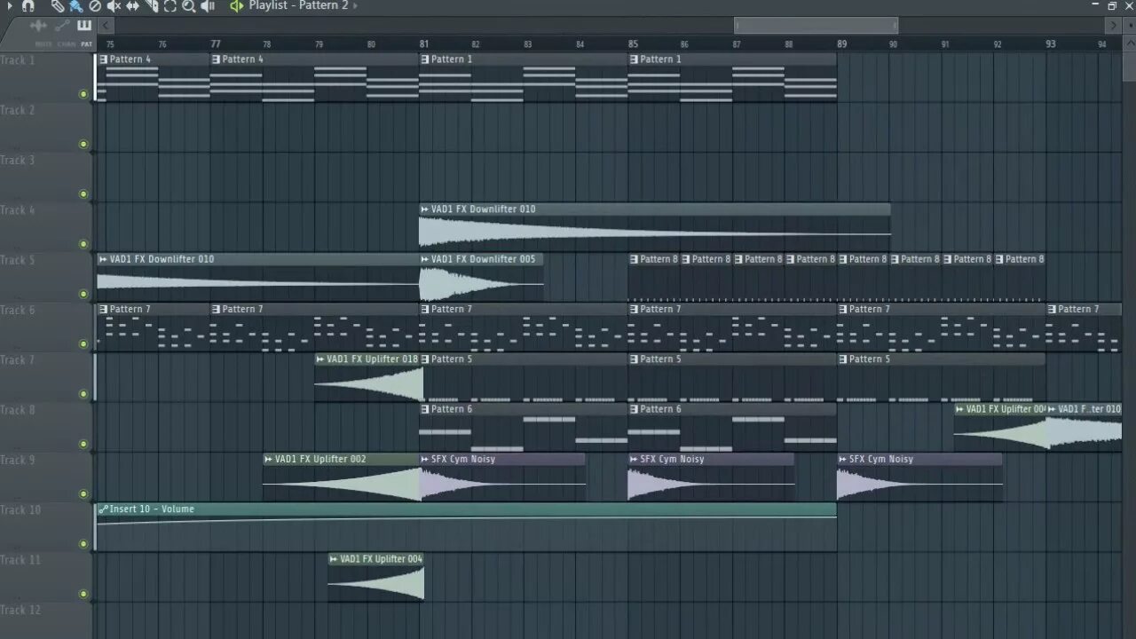This screenshot has width=1136, height=639.
Task: Mute Track 6 using its green LED
Action: [x=83, y=343]
